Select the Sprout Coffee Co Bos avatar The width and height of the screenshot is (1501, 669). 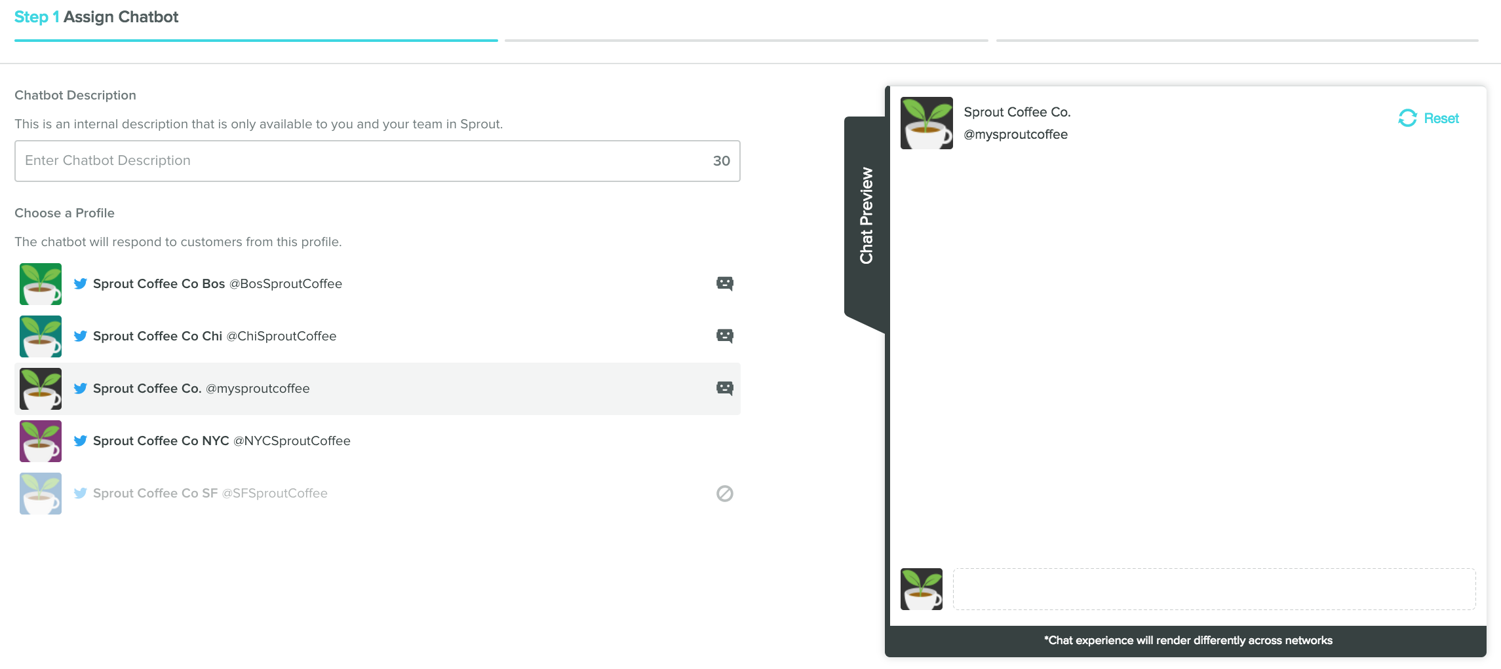[41, 284]
